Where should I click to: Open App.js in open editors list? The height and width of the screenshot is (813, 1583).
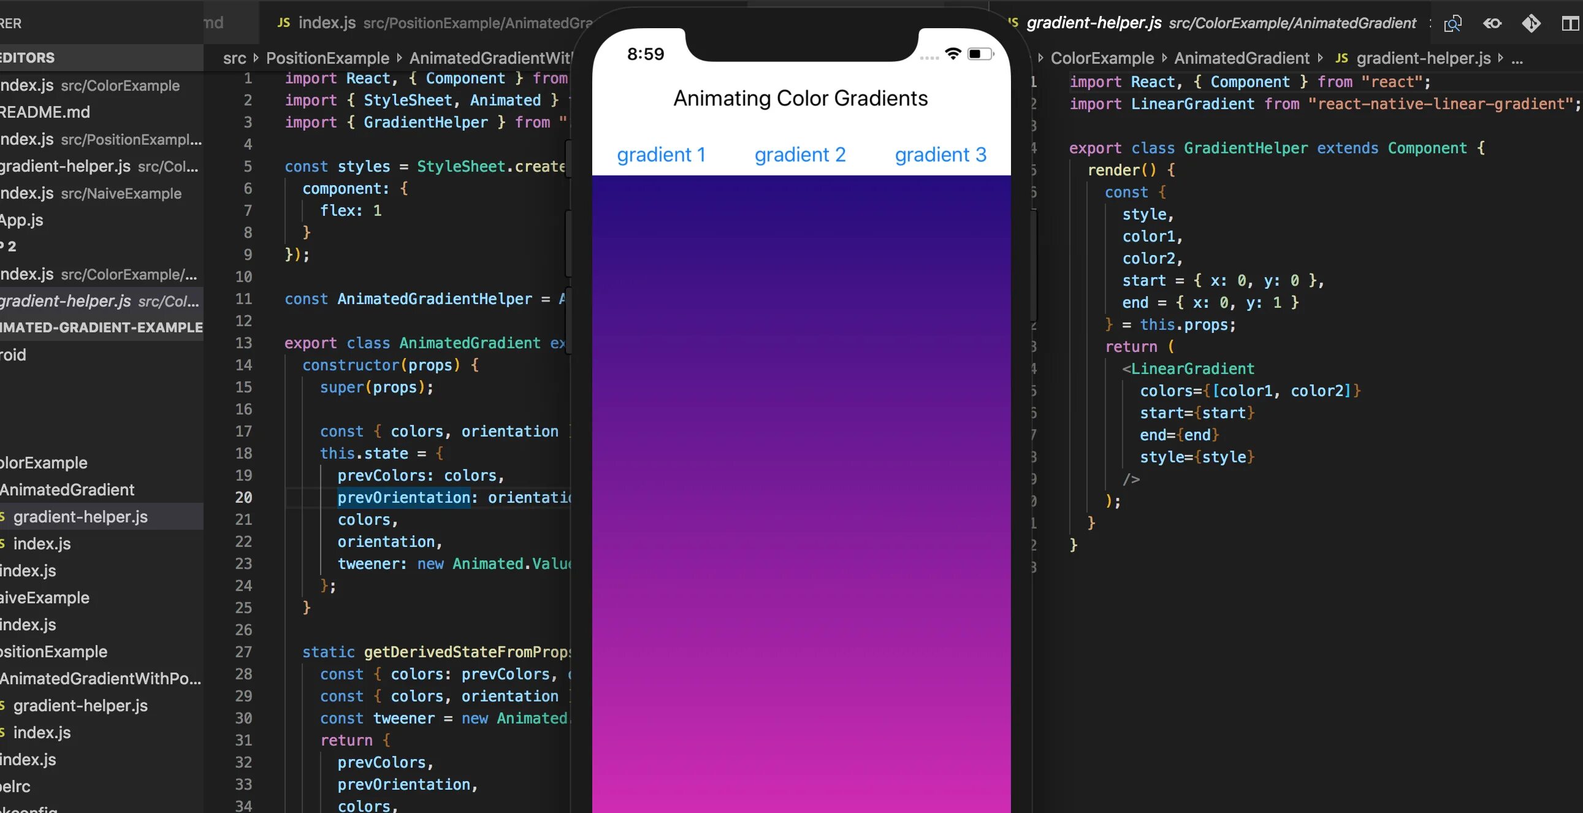(x=22, y=220)
